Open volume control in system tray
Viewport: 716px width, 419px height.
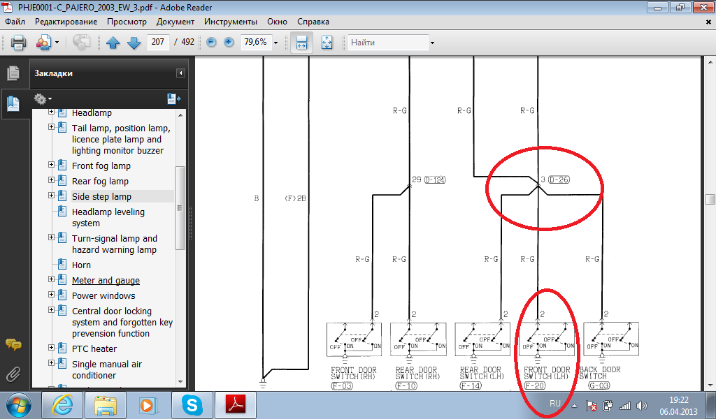click(642, 405)
